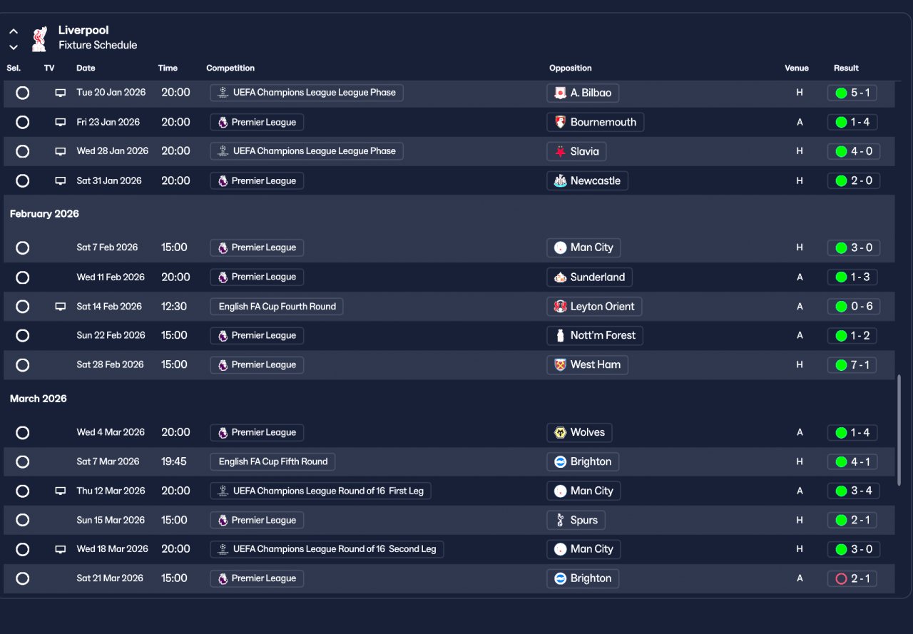Click the Leyton Orient club badge
This screenshot has width=913, height=634.
tap(560, 307)
